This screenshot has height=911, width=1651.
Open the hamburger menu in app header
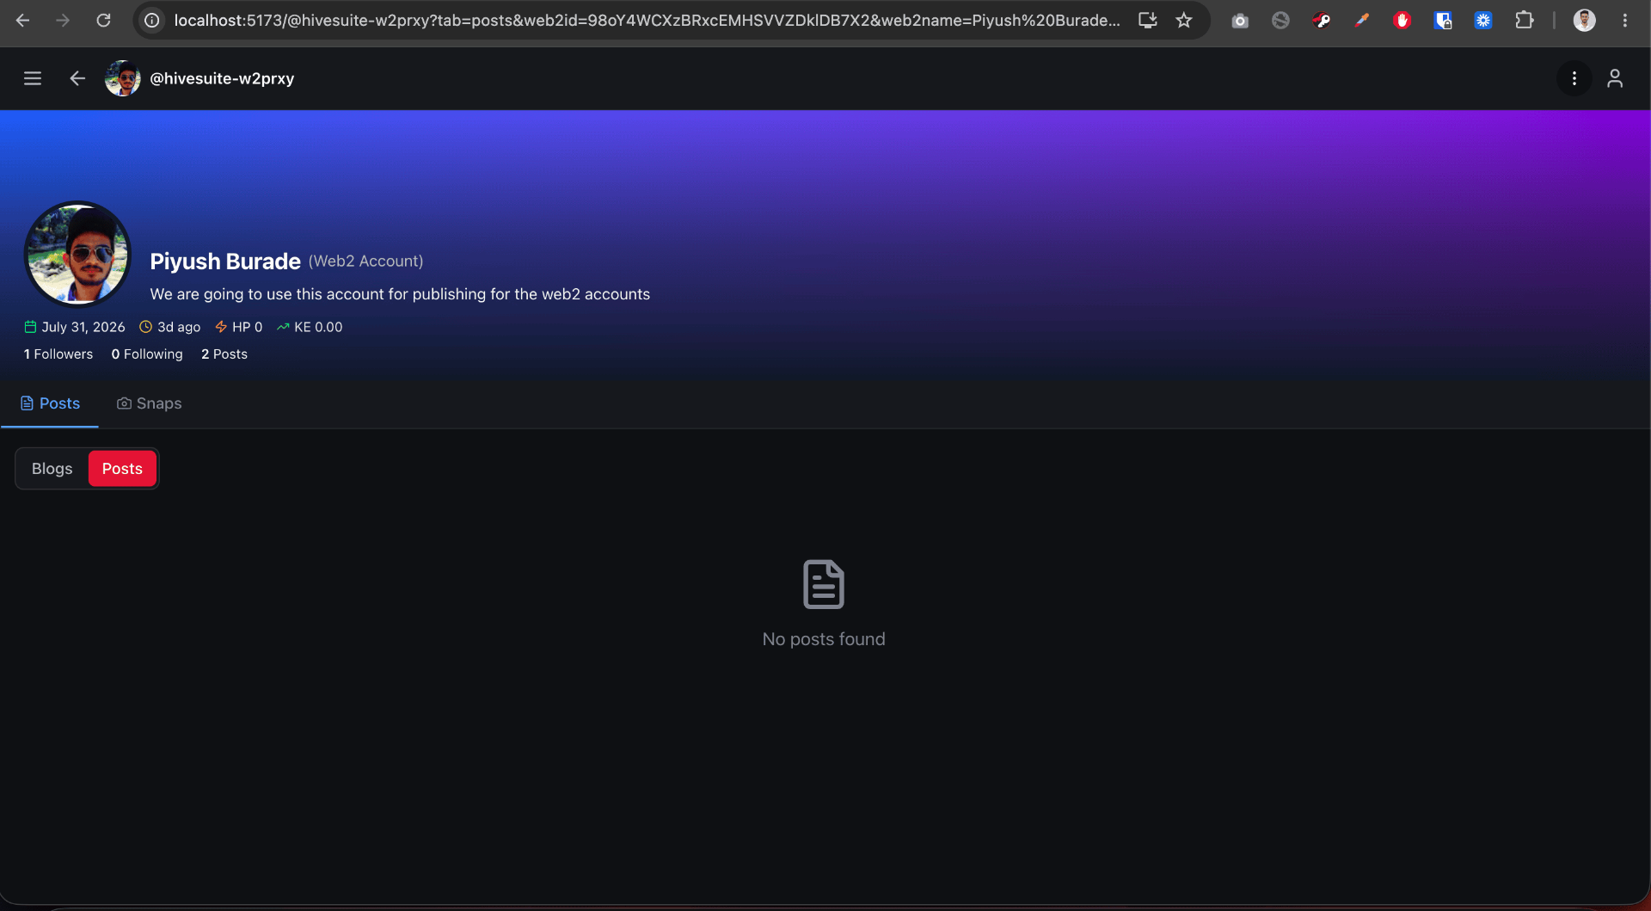coord(33,78)
